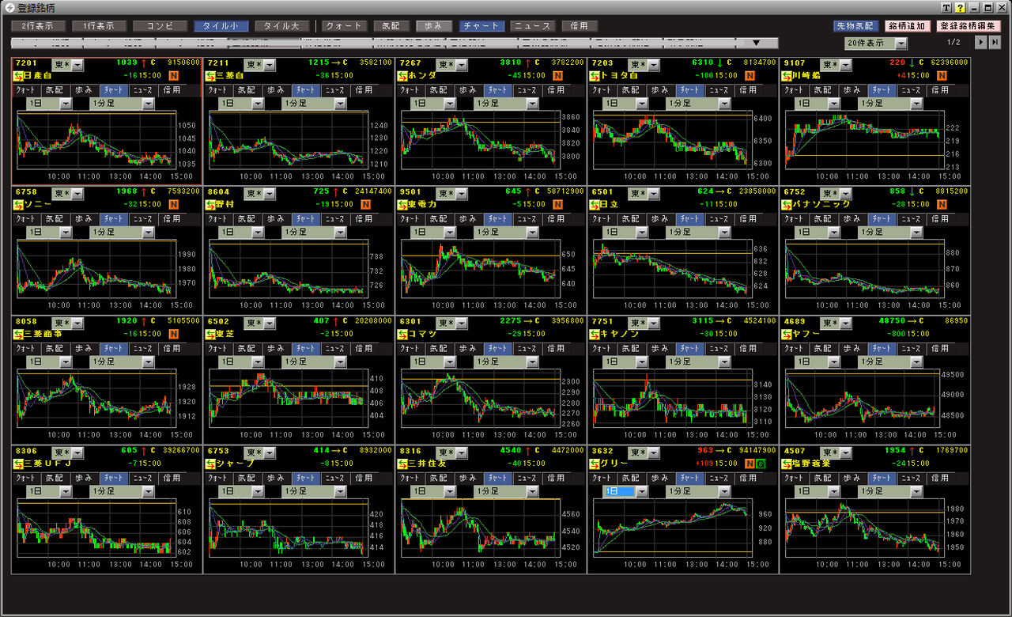
Task: Click the order arrows icon beside トヨタ自
Action: [595, 76]
